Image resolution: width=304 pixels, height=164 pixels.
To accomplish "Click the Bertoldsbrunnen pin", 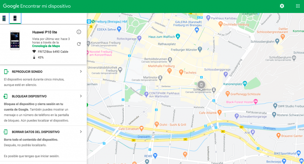I will tap(170, 60).
